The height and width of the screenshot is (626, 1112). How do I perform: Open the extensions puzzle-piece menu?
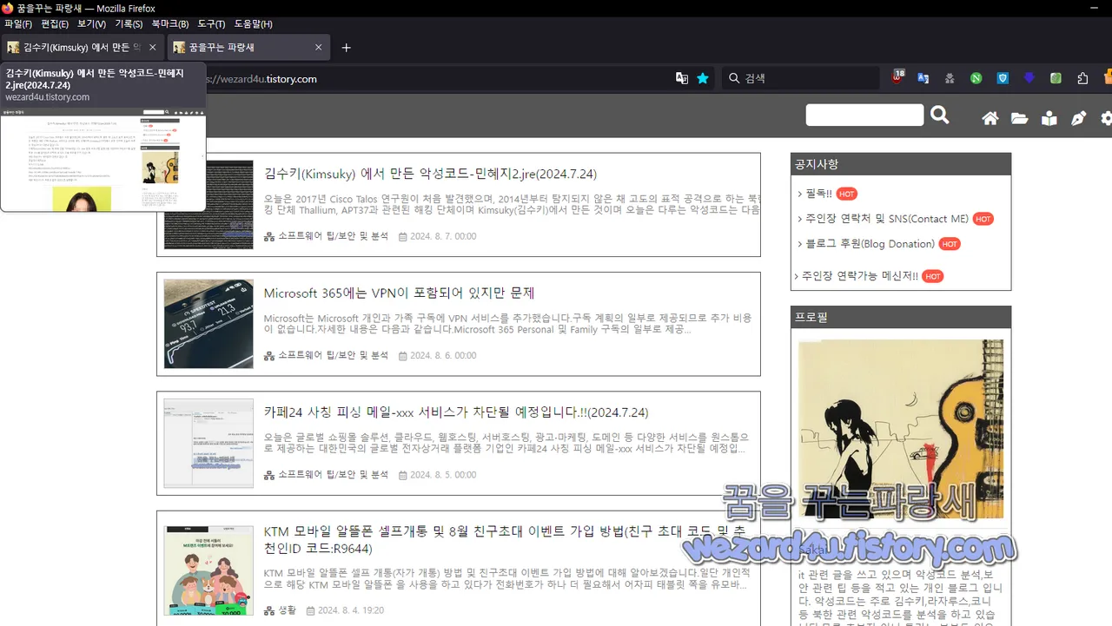tap(1082, 78)
